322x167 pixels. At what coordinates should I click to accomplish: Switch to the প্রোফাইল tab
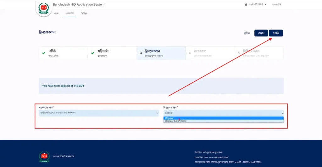coord(70,13)
